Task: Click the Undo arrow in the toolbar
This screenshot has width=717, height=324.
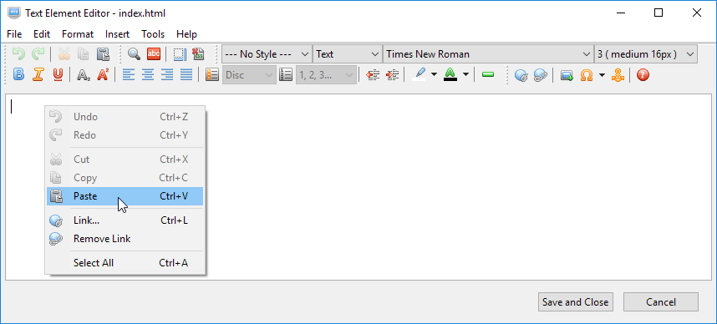Action: click(x=18, y=54)
